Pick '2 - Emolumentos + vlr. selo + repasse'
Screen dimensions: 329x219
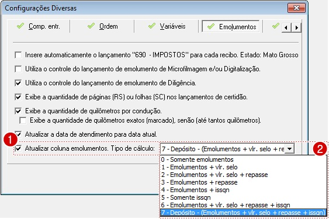click(x=244, y=175)
